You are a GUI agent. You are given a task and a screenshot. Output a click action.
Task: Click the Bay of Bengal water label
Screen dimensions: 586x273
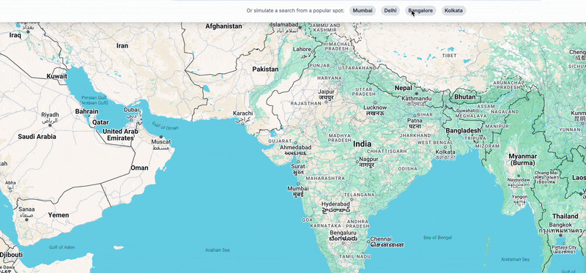[437, 238]
